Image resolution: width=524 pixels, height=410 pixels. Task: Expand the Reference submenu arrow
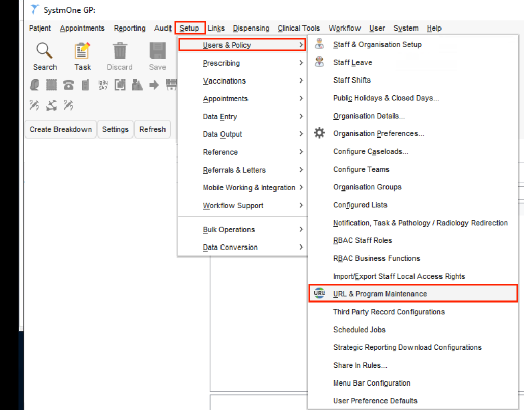pyautogui.click(x=301, y=152)
